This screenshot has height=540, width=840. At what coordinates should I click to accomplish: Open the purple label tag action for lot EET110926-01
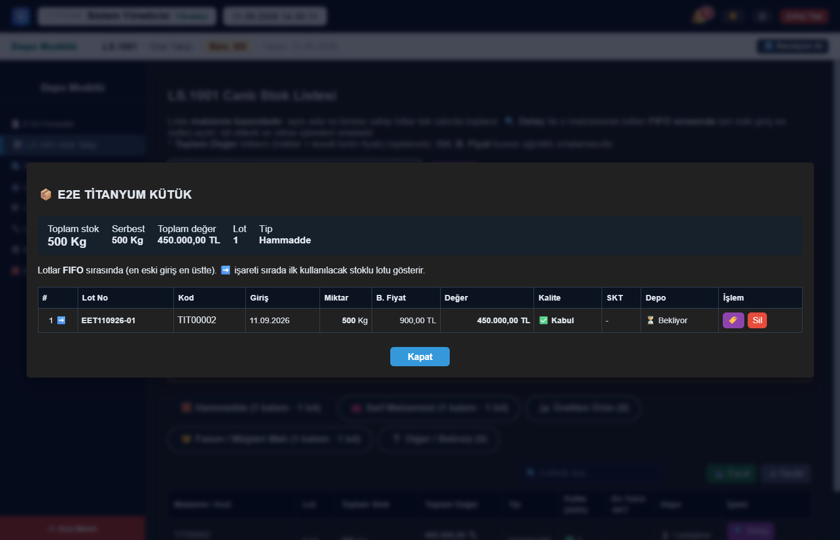pos(733,320)
